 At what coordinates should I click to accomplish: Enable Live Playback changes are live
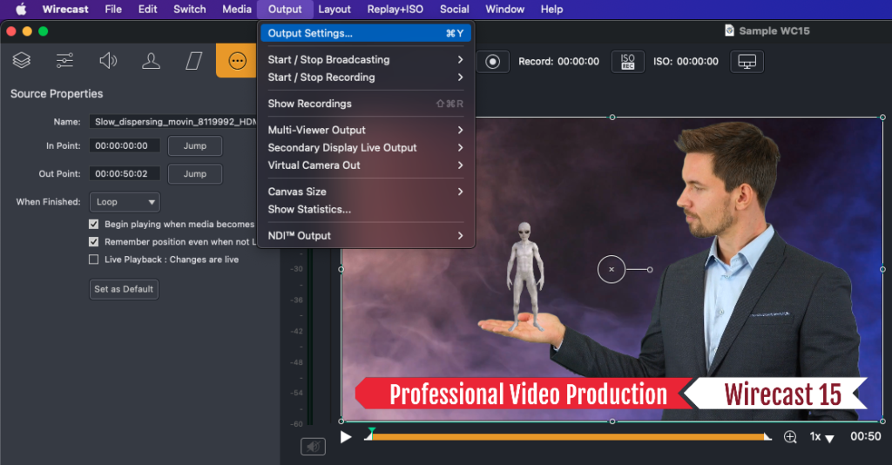click(x=94, y=259)
